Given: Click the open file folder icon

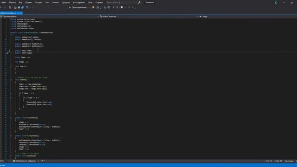Looking at the screenshot, I should [15, 7].
